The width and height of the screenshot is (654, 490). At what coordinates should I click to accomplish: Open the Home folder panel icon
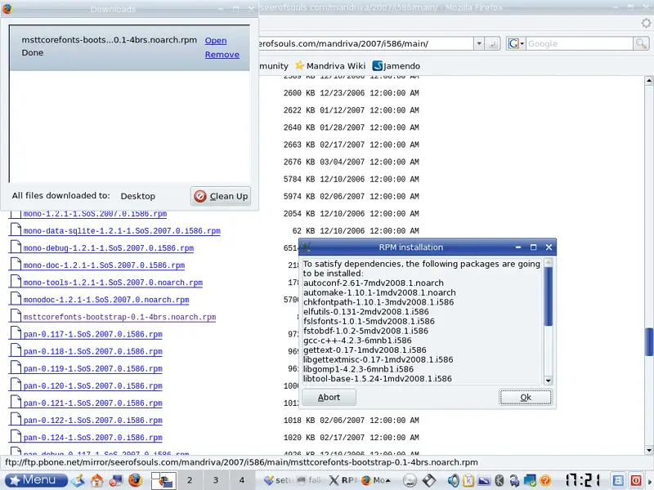coord(97,480)
